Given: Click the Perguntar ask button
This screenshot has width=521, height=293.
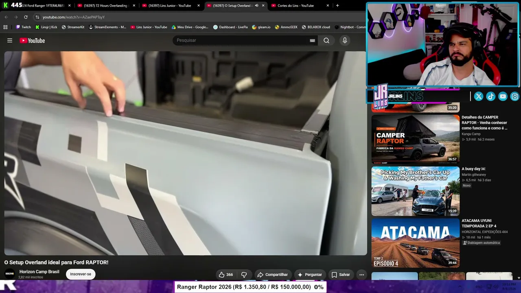Looking at the screenshot, I should (x=309, y=275).
